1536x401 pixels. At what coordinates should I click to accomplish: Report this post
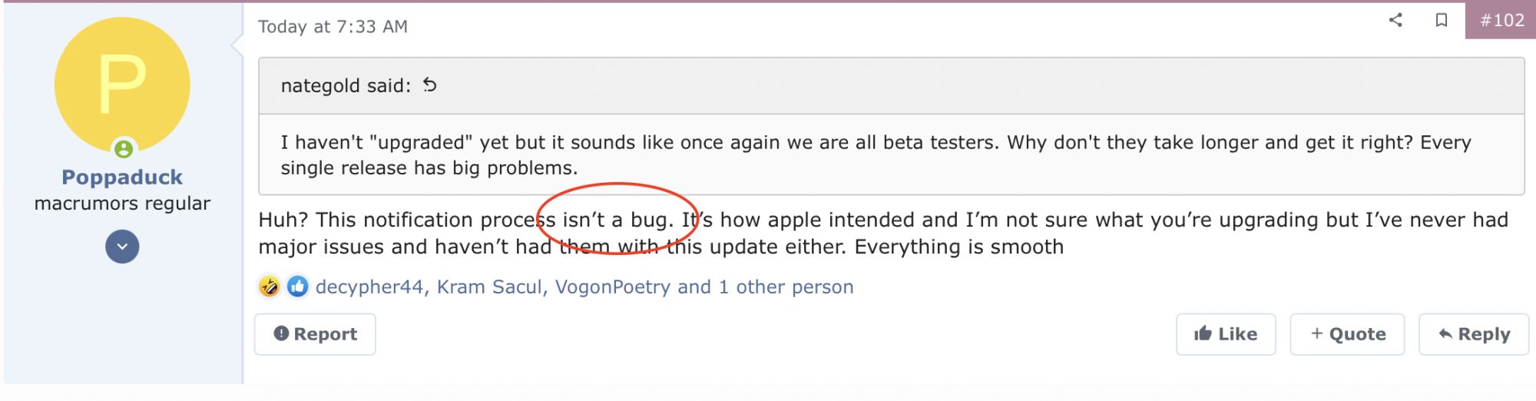[315, 334]
